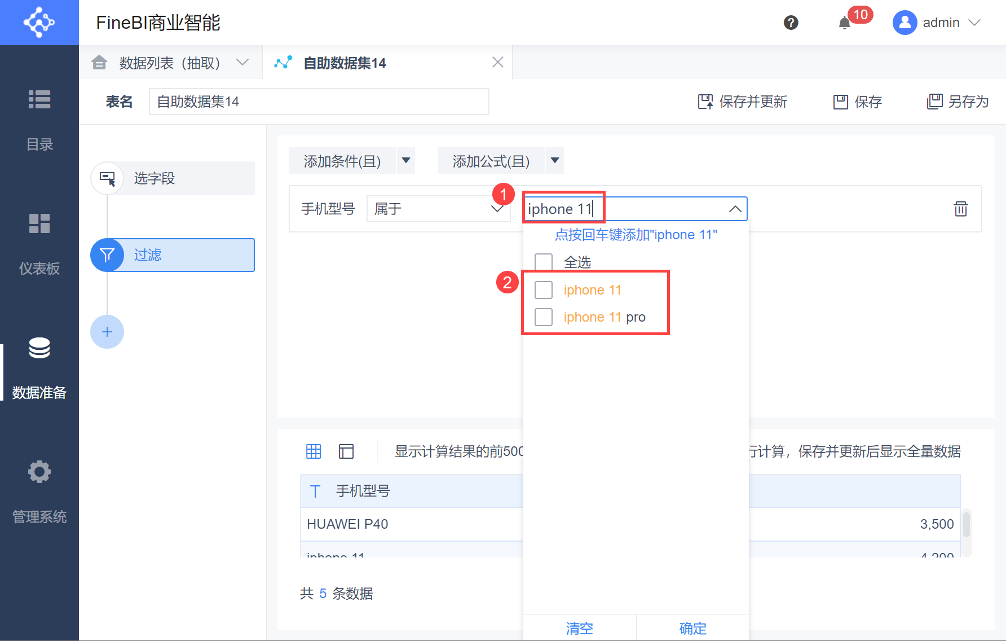Expand the 添加公式(且) dropdown arrow
The width and height of the screenshot is (1006, 641).
point(555,161)
